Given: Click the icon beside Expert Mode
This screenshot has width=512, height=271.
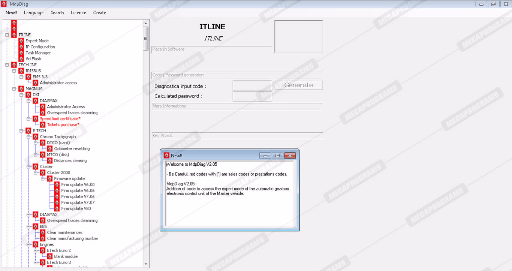Looking at the screenshot, I should click(21, 41).
